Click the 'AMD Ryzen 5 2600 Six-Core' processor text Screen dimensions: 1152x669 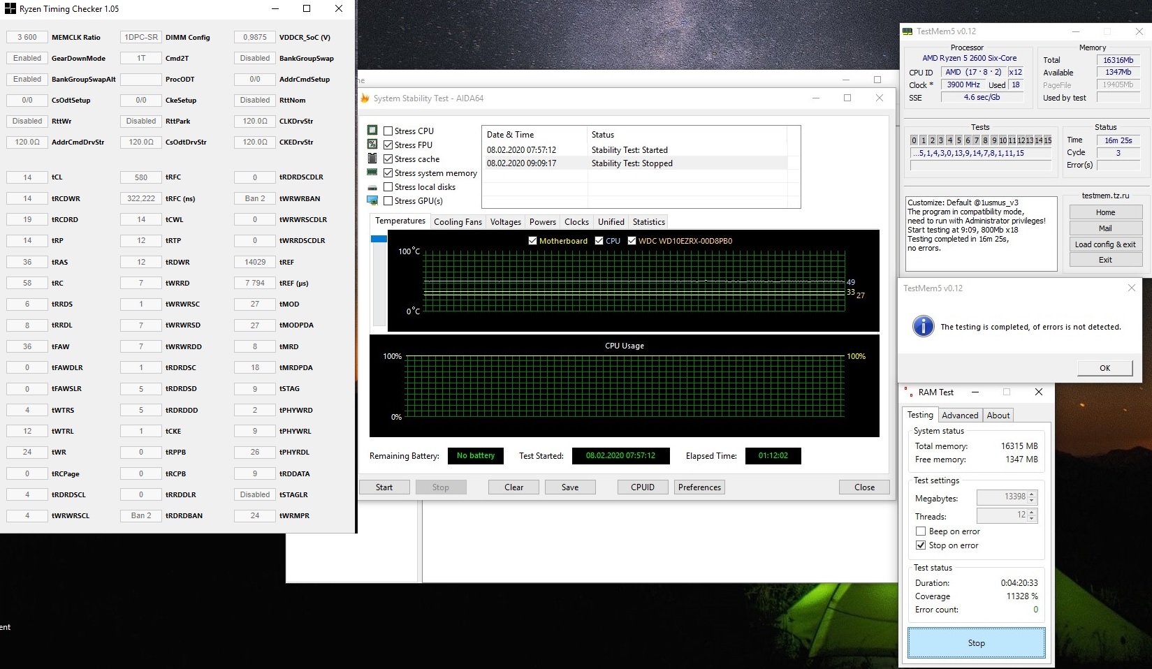970,58
